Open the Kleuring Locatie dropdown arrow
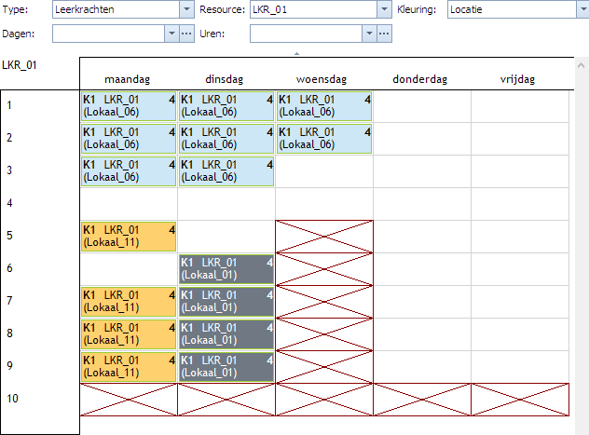The image size is (589, 435). click(x=582, y=9)
